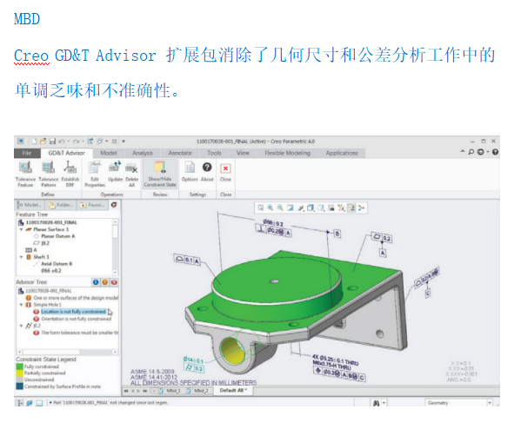The height and width of the screenshot is (429, 521).
Task: Click the Tolerance Pattern tool icon
Action: (48, 168)
